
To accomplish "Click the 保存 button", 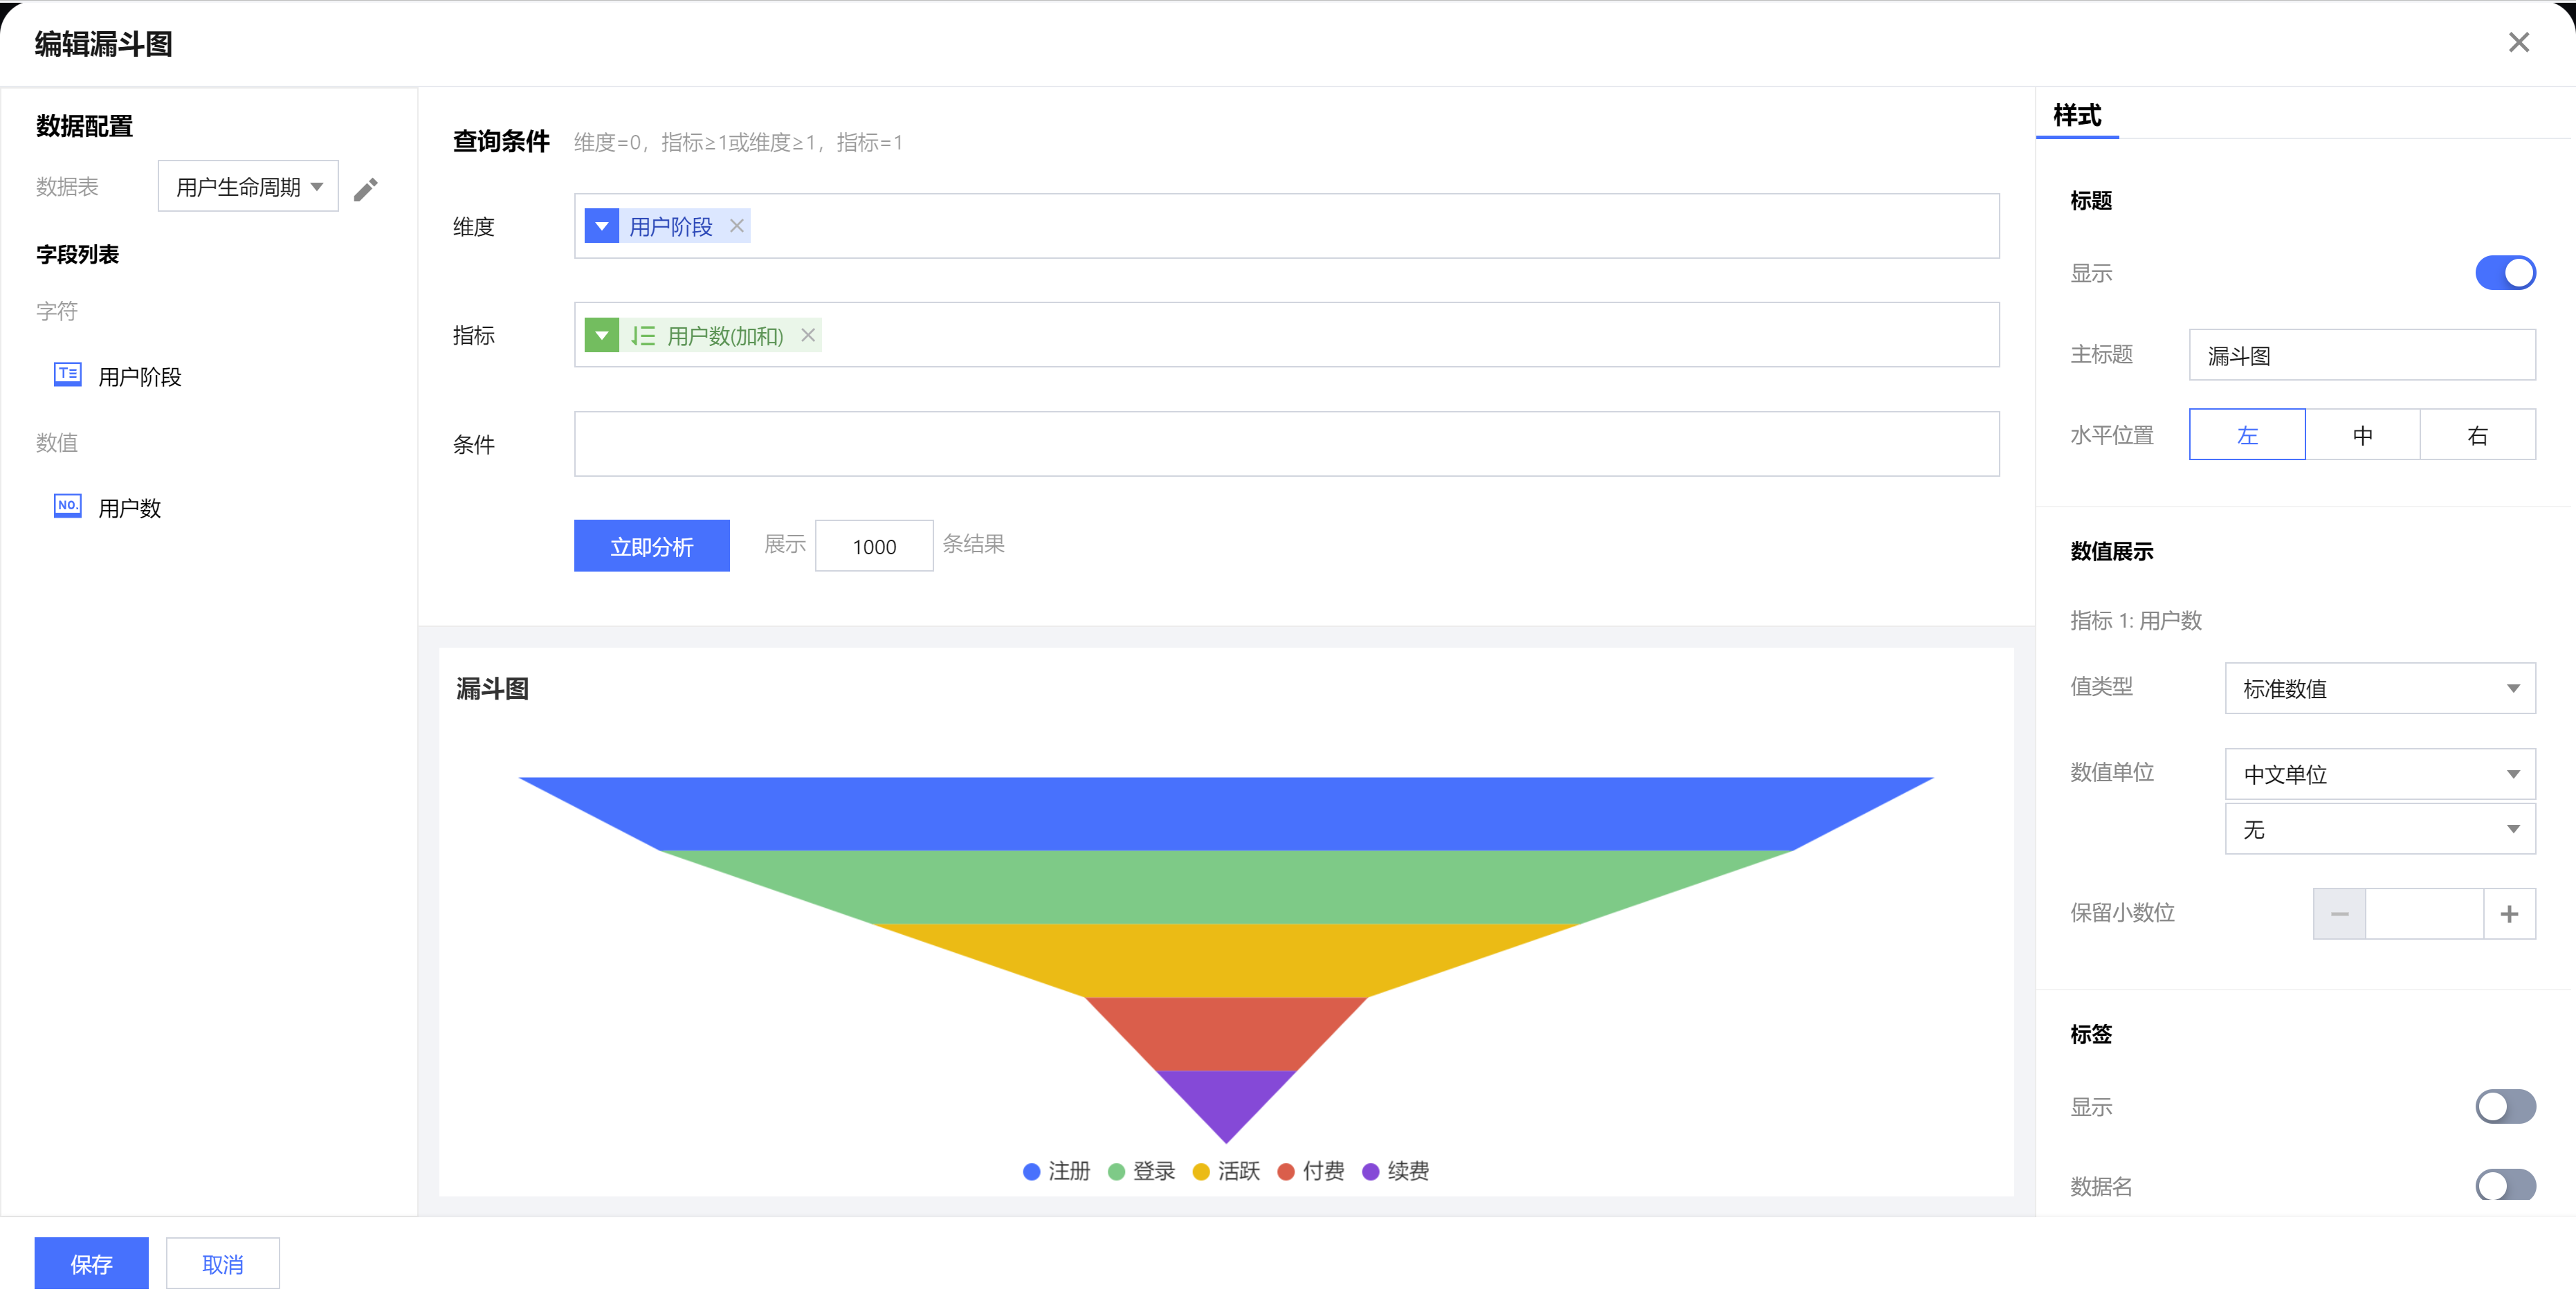I will tap(91, 1264).
